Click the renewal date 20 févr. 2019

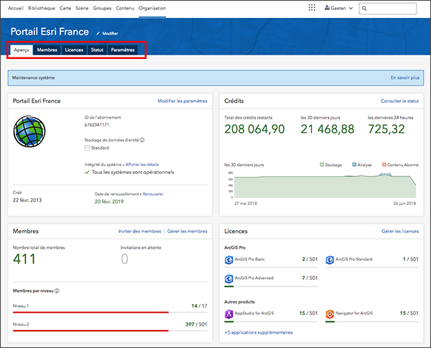tap(109, 201)
